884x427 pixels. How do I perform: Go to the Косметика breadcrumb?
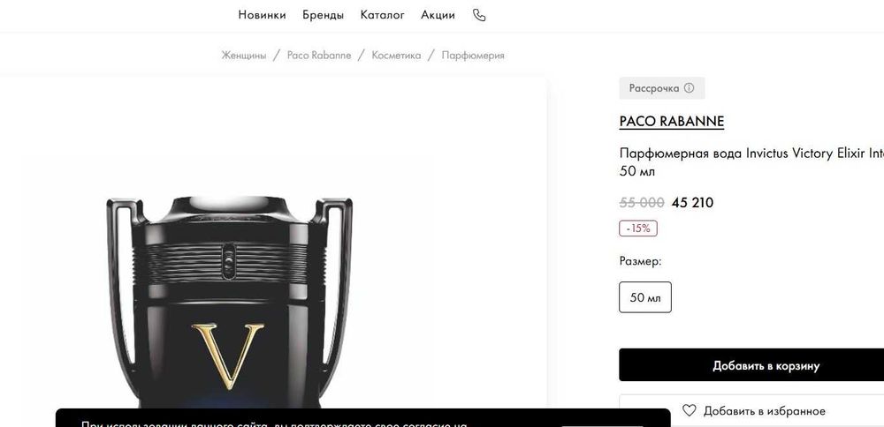(x=396, y=55)
